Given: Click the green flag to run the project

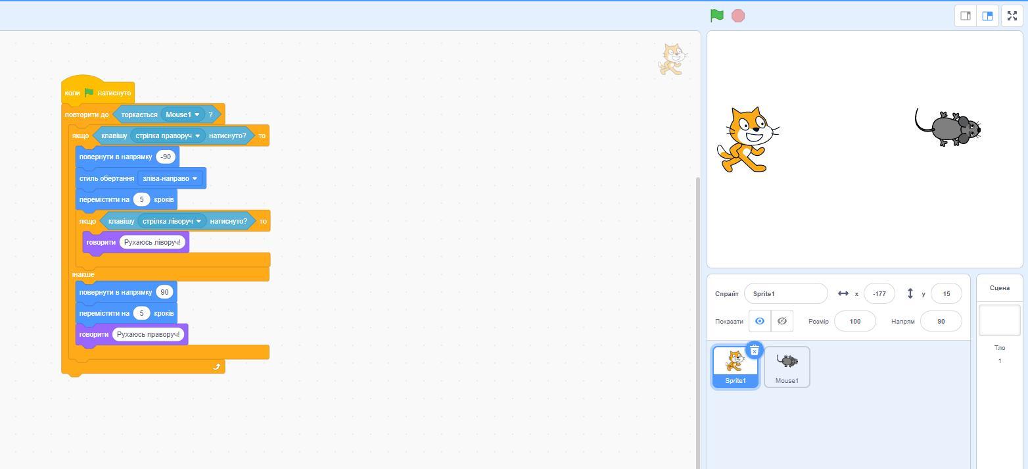Looking at the screenshot, I should [x=717, y=16].
